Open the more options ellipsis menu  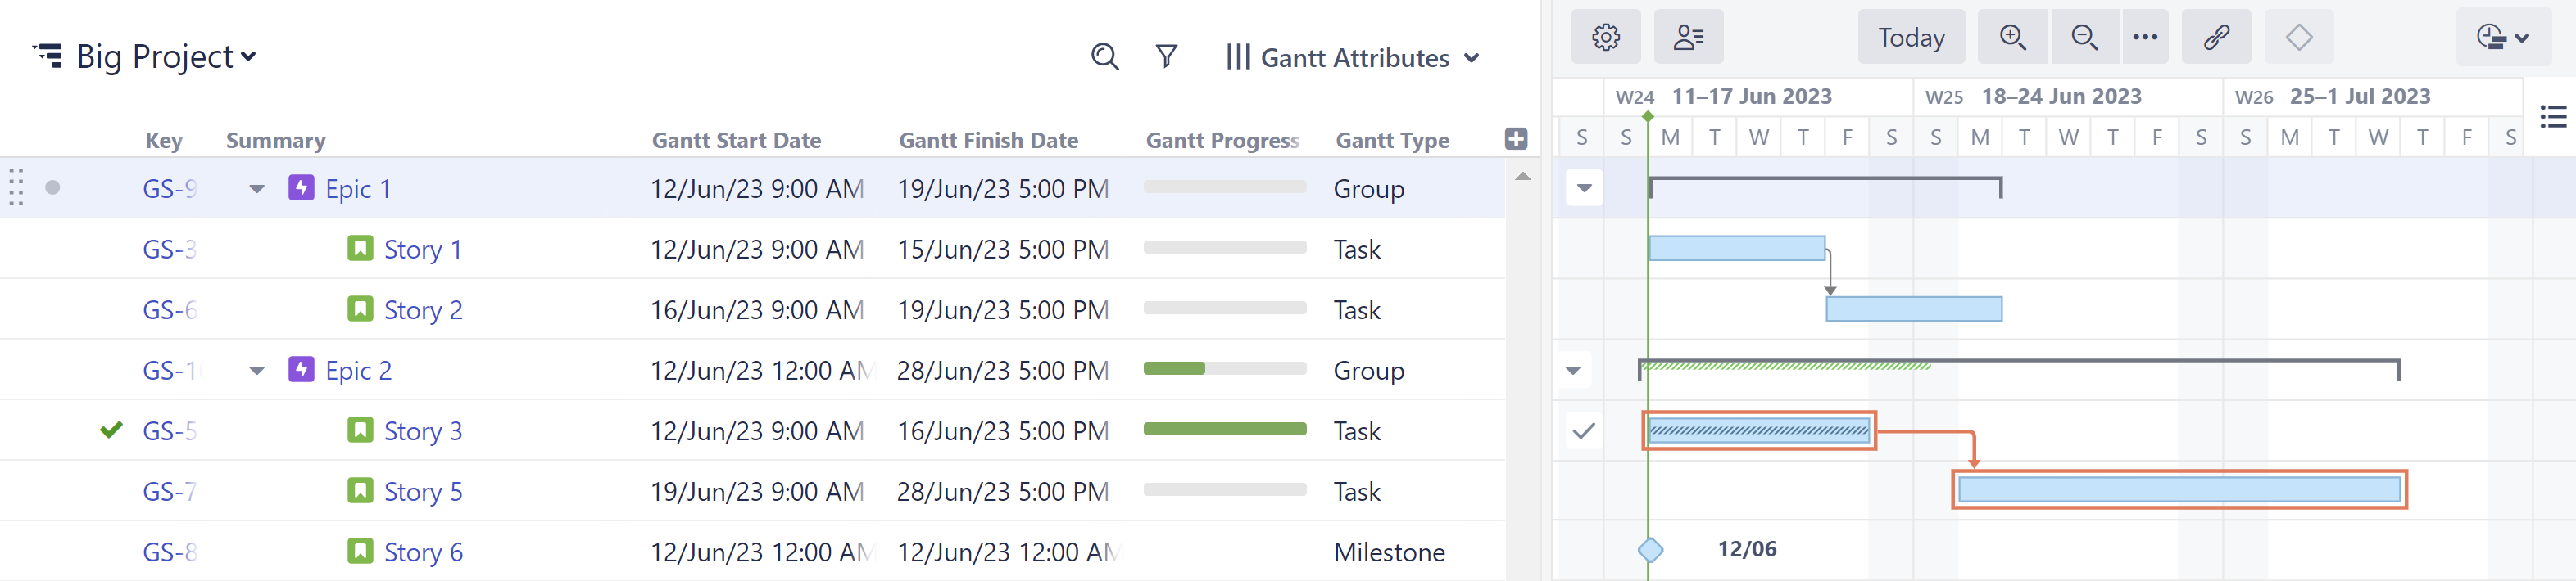(2144, 37)
